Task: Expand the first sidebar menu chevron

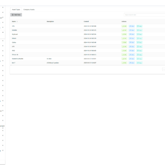Action: tap(3, 7)
